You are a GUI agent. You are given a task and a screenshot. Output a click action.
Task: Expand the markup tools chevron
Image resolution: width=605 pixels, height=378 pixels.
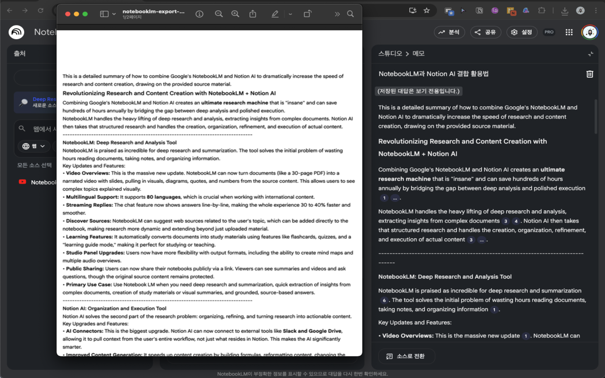point(290,14)
